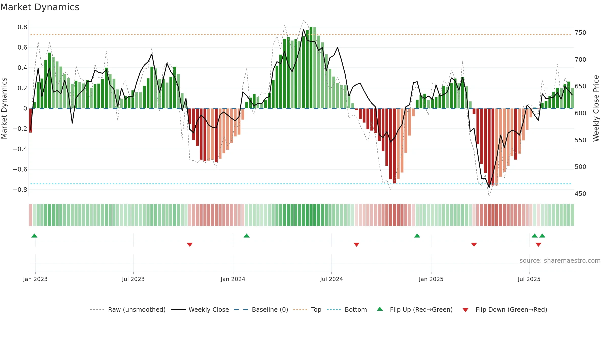Click the Jan 2025 x-axis label
Viewport: 609px width, 343px height.
[x=431, y=279]
